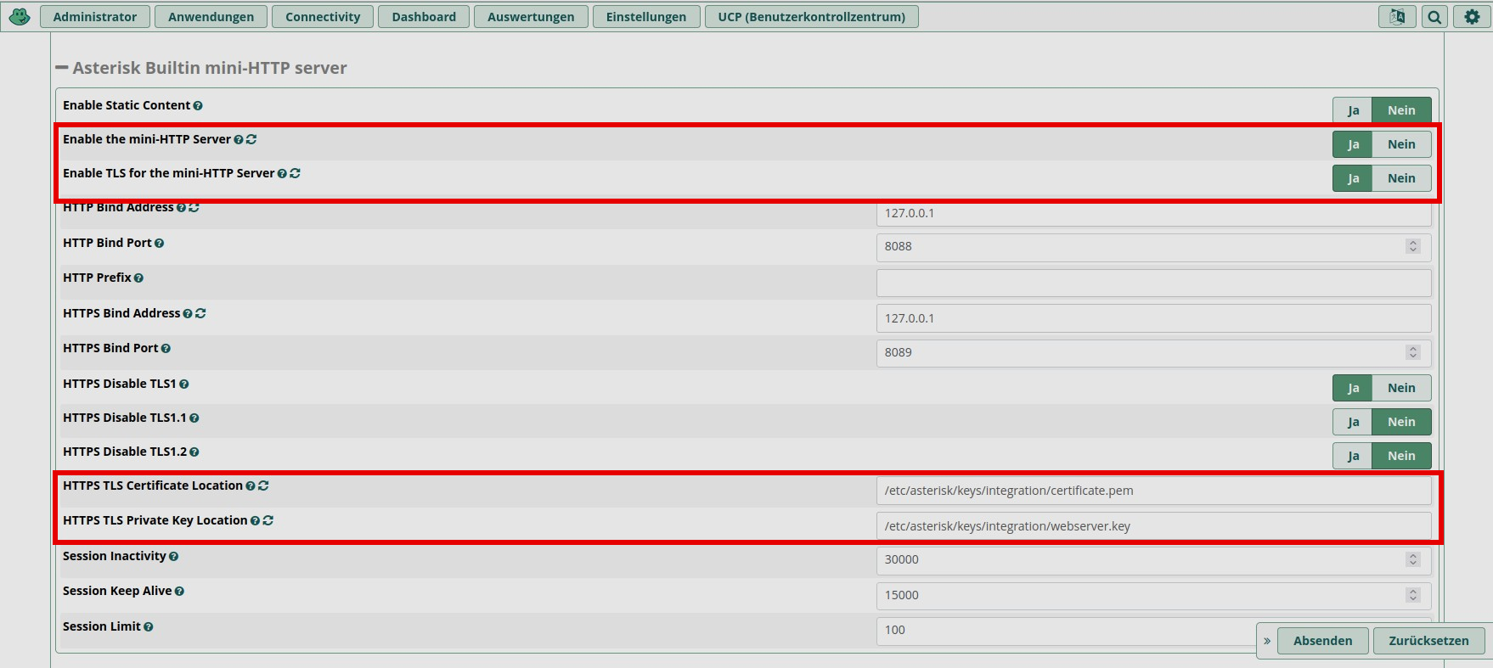Open the settings gear icon
Screen dimensions: 1493x668
coord(1472,17)
